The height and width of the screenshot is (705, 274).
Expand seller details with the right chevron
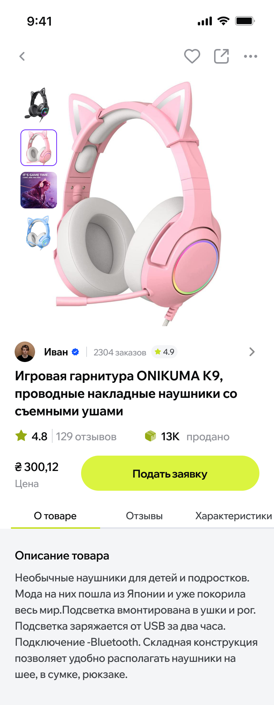pyautogui.click(x=252, y=352)
